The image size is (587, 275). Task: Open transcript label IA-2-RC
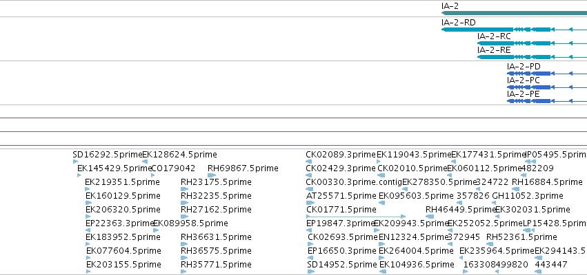pos(494,36)
